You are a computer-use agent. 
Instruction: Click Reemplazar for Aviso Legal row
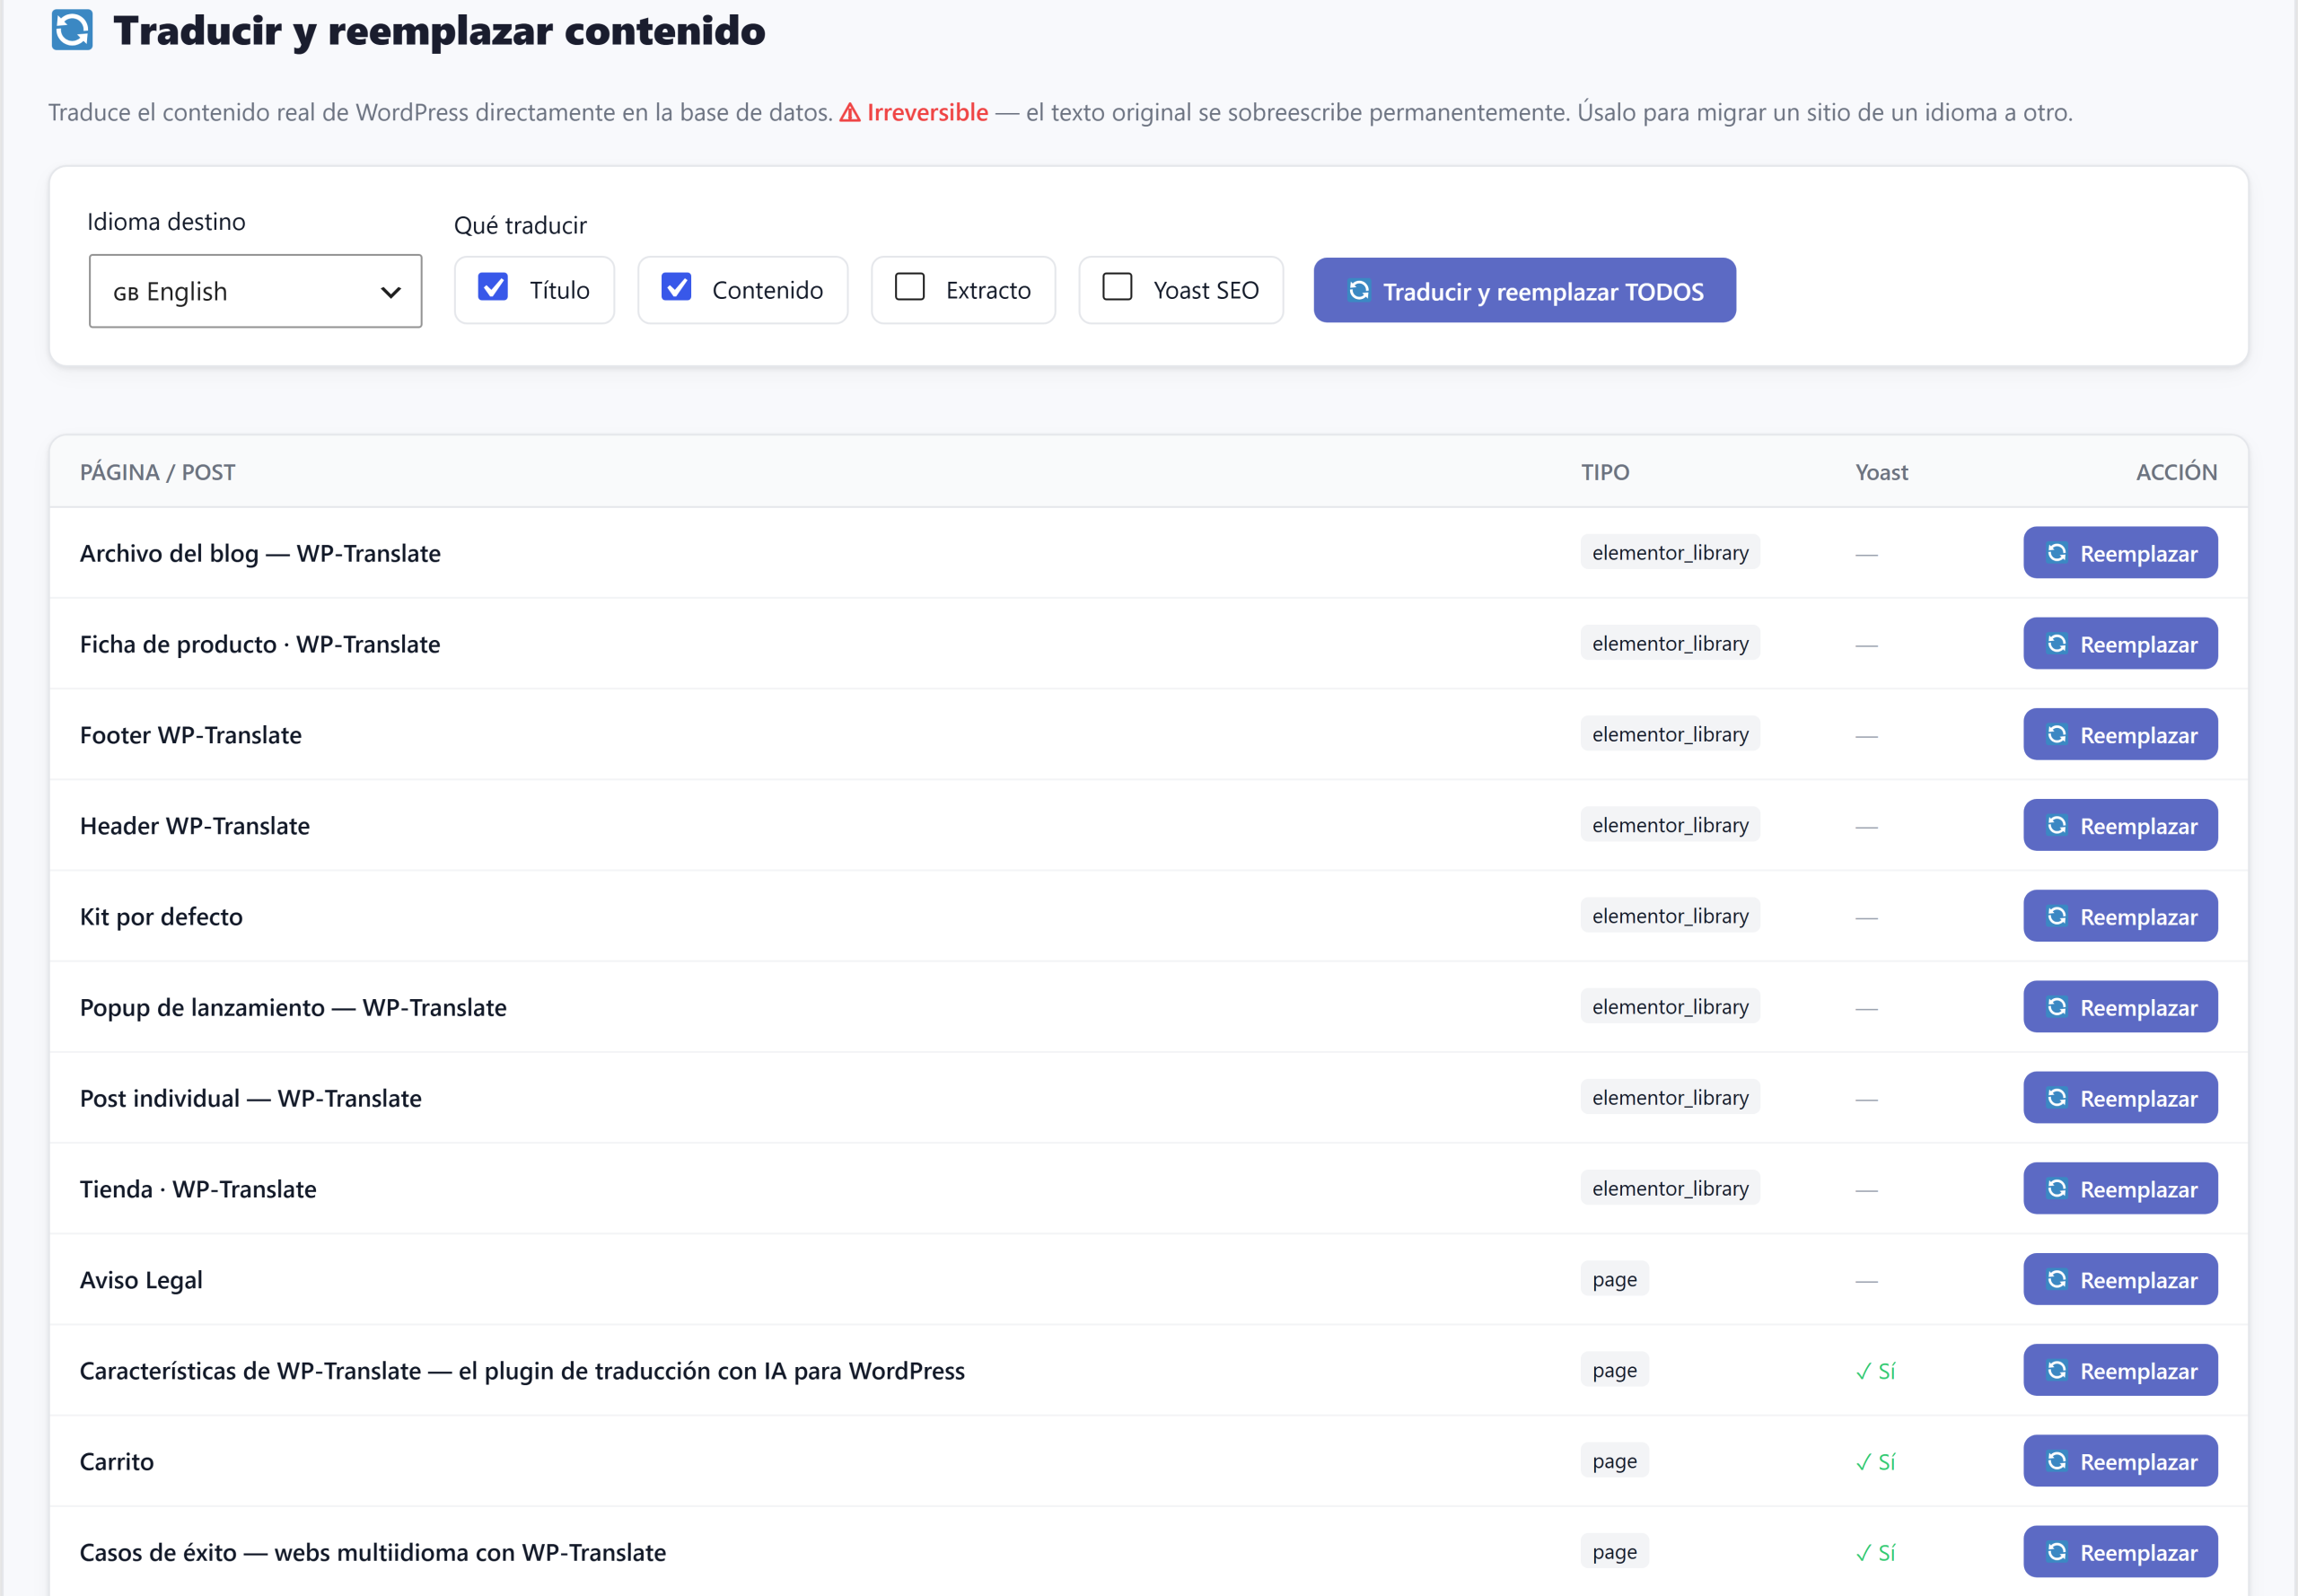click(x=2120, y=1280)
